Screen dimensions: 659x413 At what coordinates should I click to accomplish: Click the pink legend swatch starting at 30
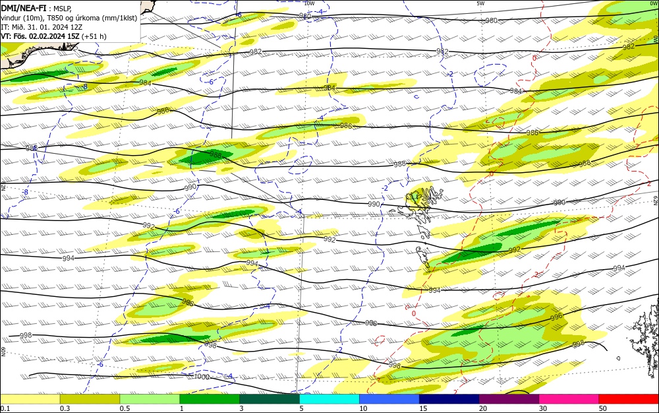coord(569,399)
